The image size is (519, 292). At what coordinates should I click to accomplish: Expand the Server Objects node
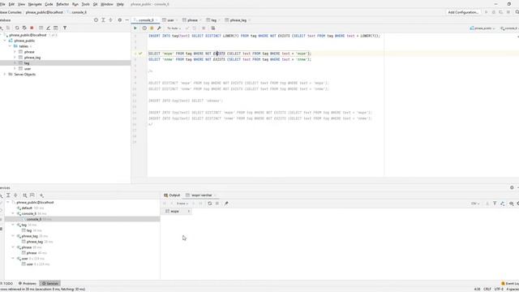point(5,75)
